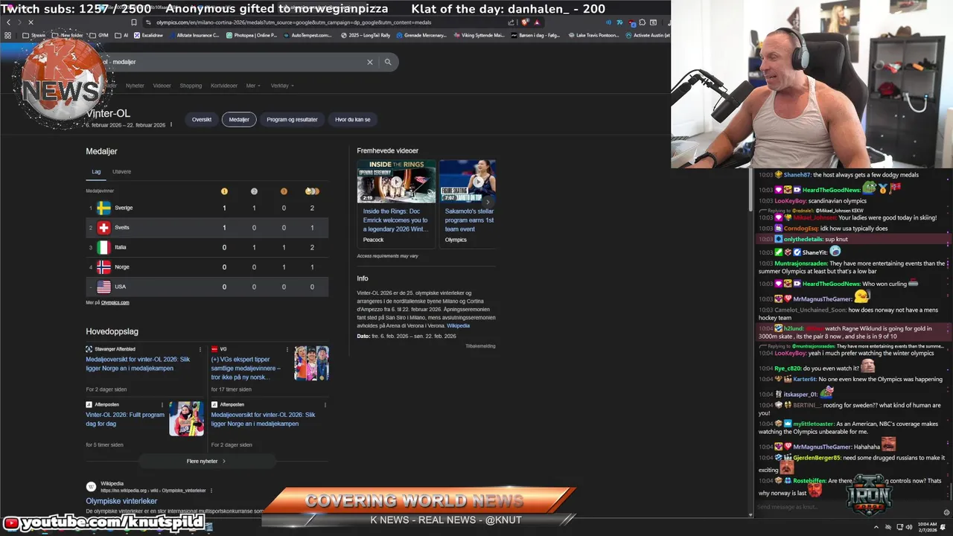Screen dimensions: 953x536
Task: Advance featured videos with the next arrow
Action: pos(488,202)
